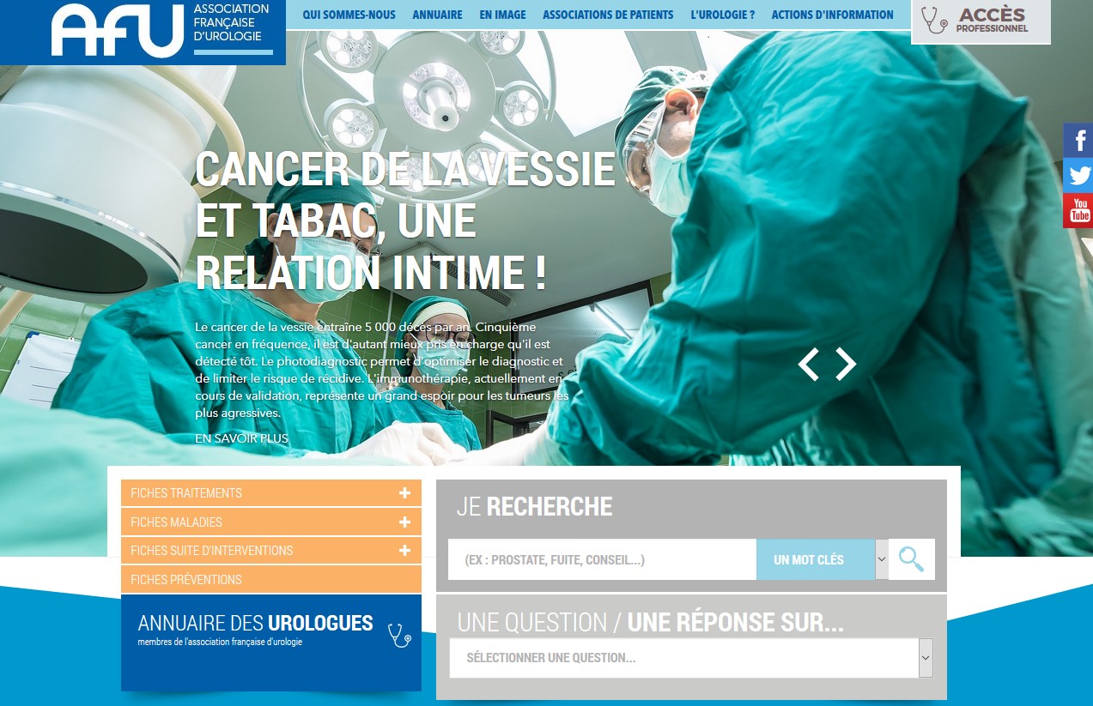Expand Fiches Maladies plus icon

click(x=404, y=522)
